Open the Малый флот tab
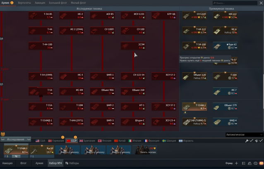264x169 pixels. [79, 3]
